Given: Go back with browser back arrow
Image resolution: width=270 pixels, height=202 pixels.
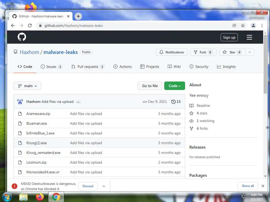Looking at the screenshot, I should [x=13, y=26].
